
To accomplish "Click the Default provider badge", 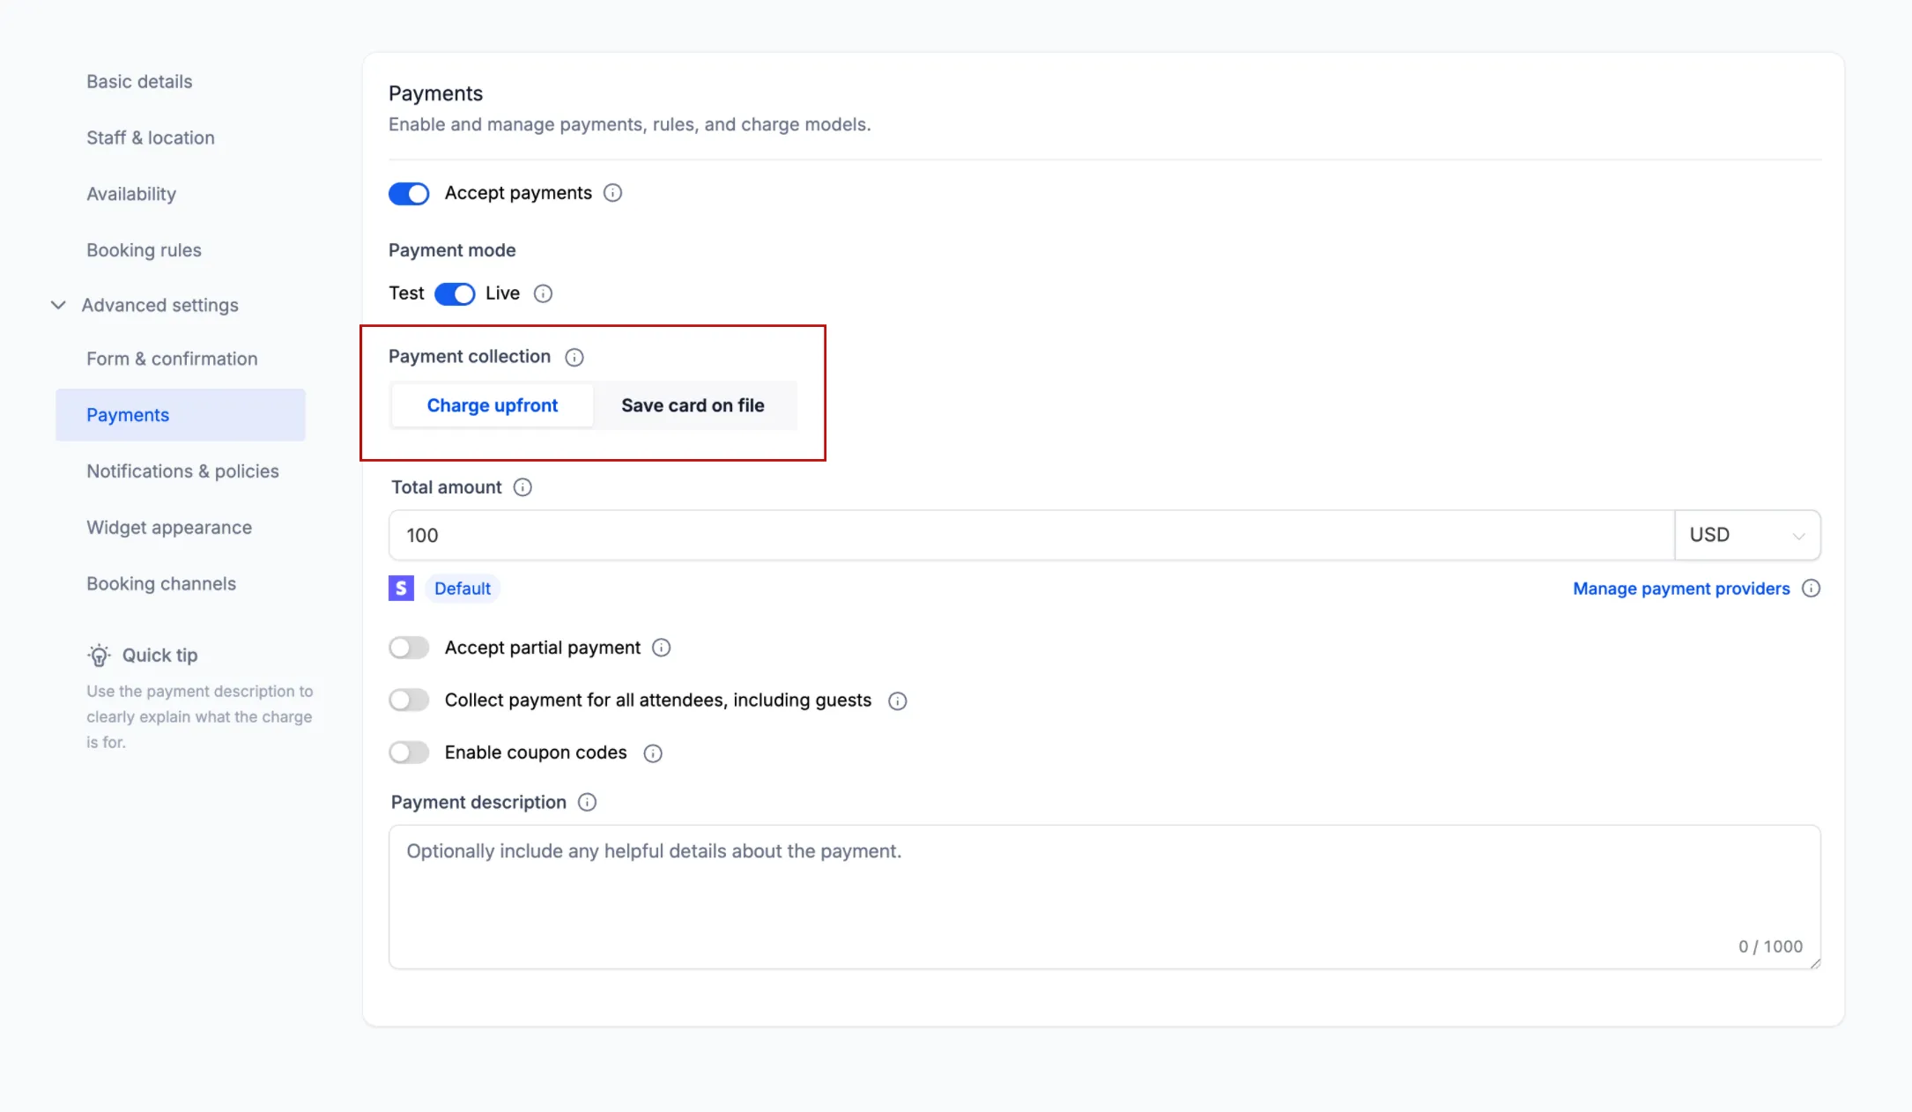I will tap(463, 589).
